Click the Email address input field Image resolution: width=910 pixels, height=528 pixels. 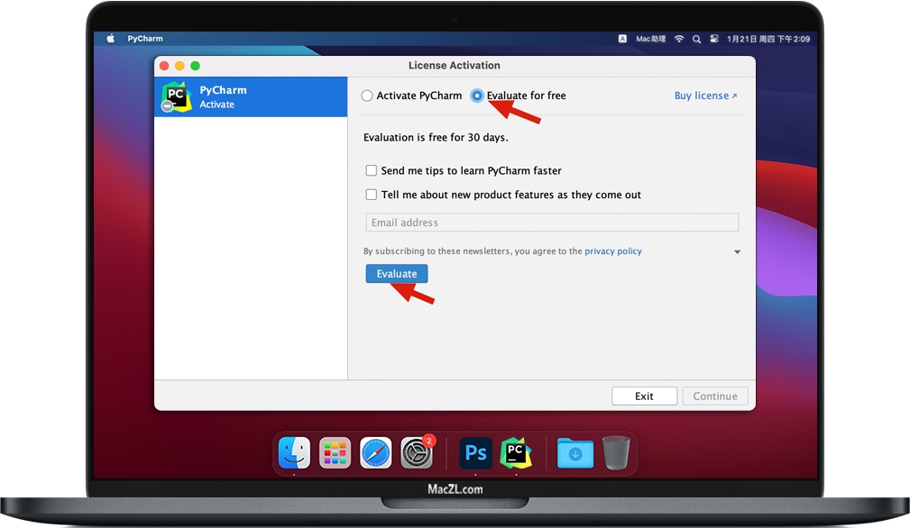coord(552,223)
